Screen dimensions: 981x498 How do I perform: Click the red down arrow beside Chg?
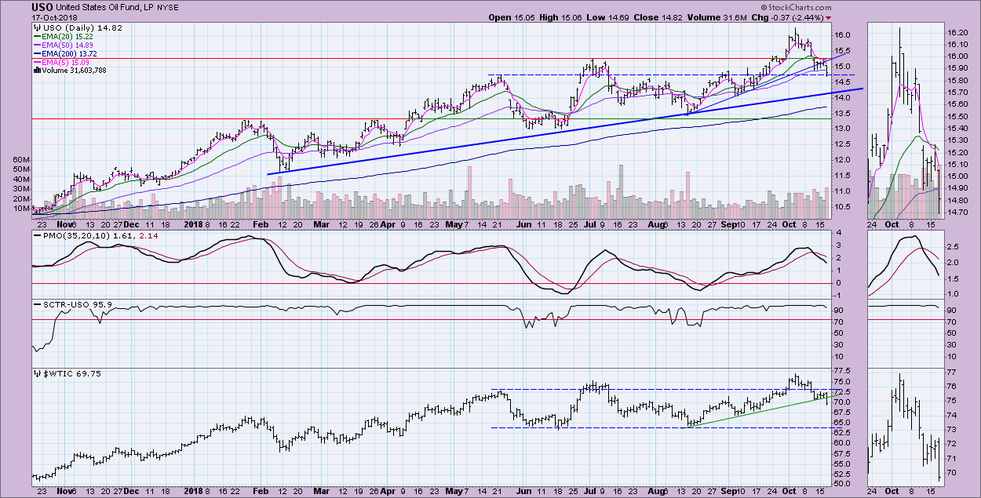(829, 17)
